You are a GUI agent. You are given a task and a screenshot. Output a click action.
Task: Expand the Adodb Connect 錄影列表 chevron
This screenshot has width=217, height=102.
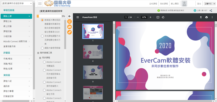[29, 42]
